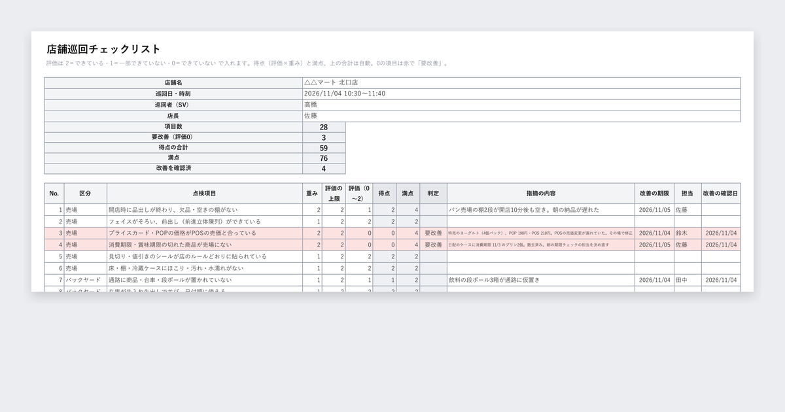Click the summary 満点 value "76"
The width and height of the screenshot is (785, 412).
(324, 158)
